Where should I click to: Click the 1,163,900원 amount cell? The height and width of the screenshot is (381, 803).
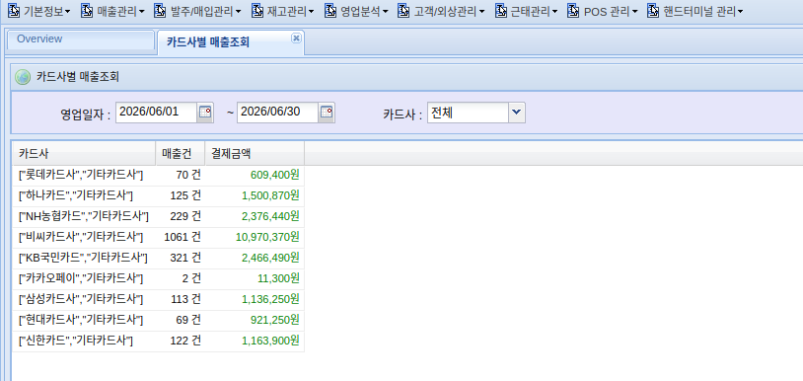point(255,342)
